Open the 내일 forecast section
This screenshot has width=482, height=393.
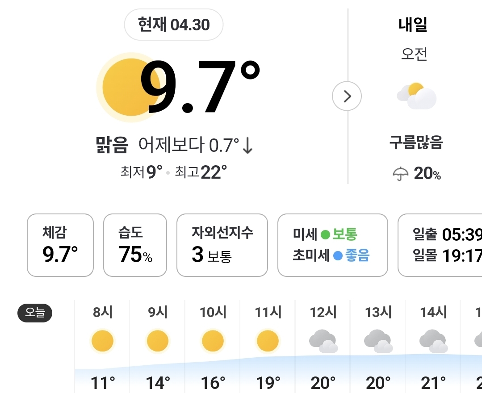click(413, 25)
